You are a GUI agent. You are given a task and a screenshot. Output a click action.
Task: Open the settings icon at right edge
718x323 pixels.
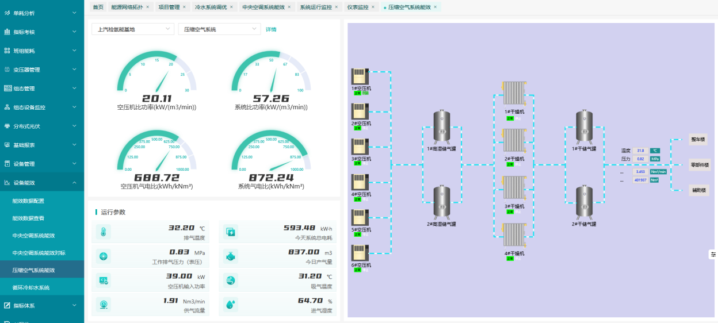pos(713,254)
